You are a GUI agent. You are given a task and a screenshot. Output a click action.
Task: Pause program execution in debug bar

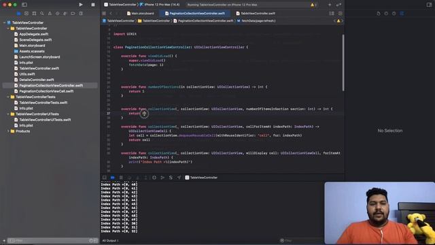[121, 178]
